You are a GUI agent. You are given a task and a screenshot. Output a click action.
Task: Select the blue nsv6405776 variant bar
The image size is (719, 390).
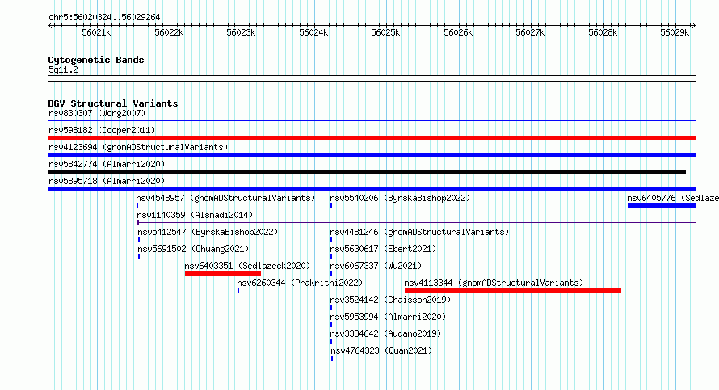[x=662, y=206]
